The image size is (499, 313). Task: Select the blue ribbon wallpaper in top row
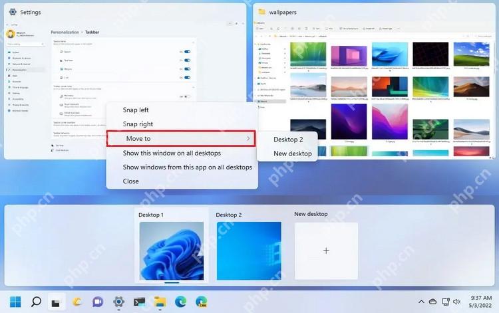click(390, 54)
